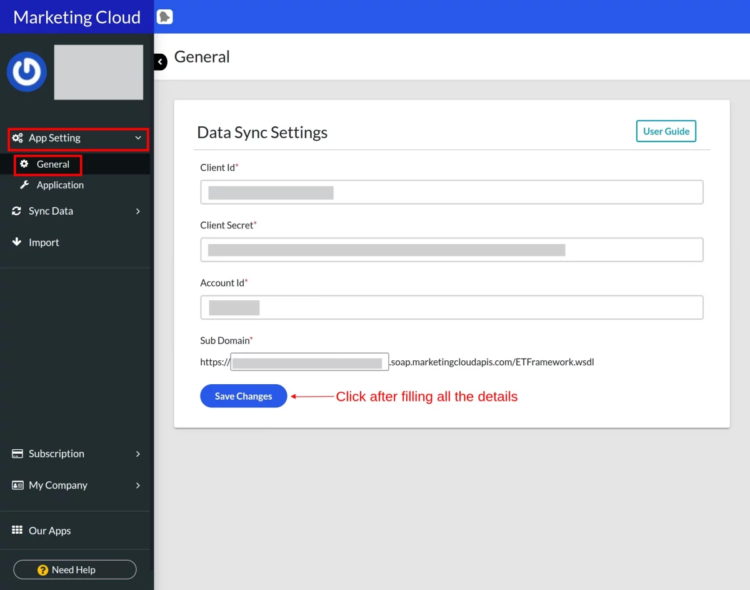Collapse the App Setting chevron
750x590 pixels.
[138, 138]
